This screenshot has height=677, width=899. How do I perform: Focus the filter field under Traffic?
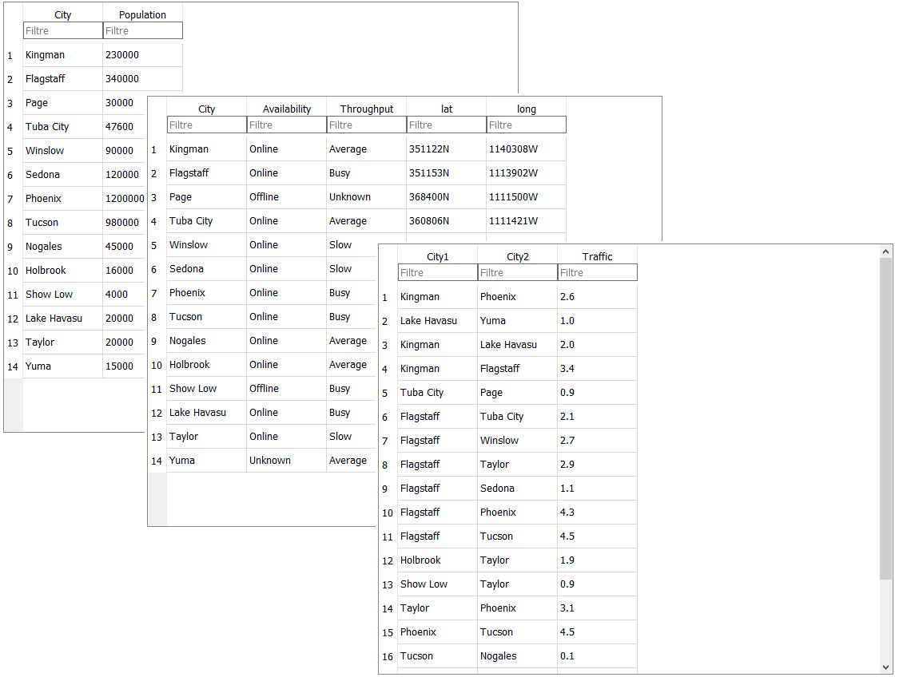coord(597,272)
